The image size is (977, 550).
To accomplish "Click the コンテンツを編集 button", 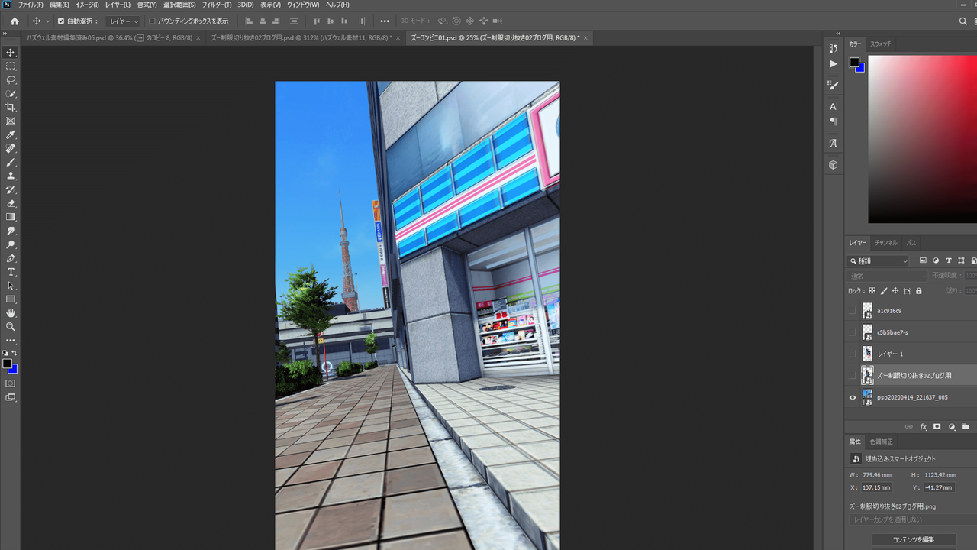I will (914, 539).
